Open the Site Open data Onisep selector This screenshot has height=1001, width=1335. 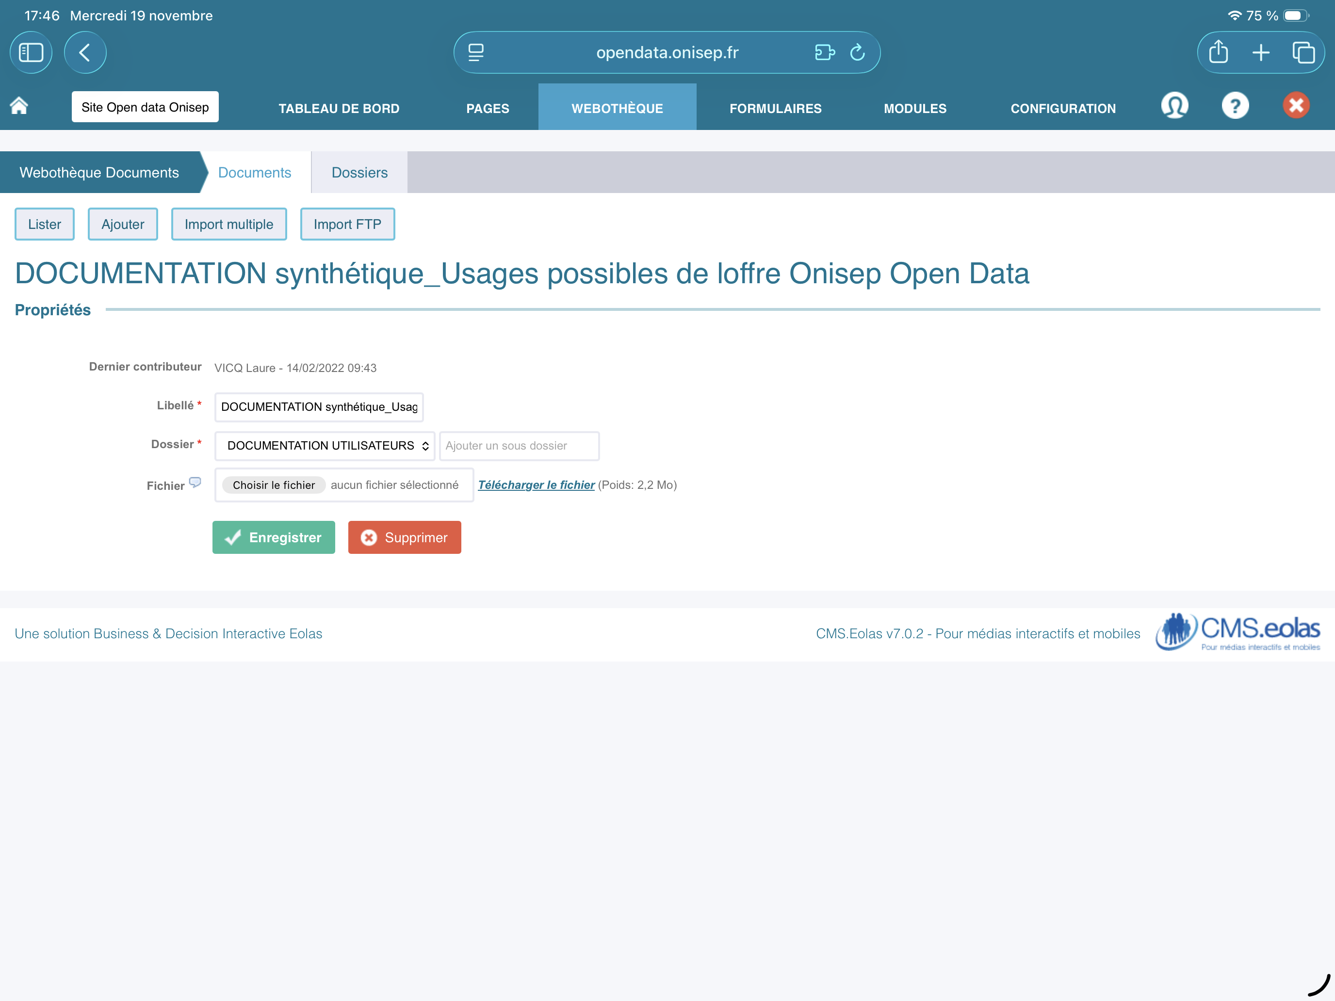(145, 107)
